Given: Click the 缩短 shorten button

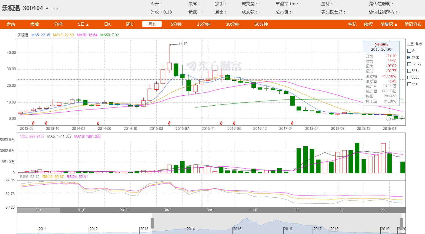Looking at the screenshot, I should 368,24.
